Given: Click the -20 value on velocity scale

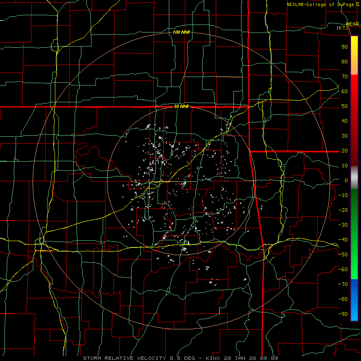Looking at the screenshot, I should point(343,210).
